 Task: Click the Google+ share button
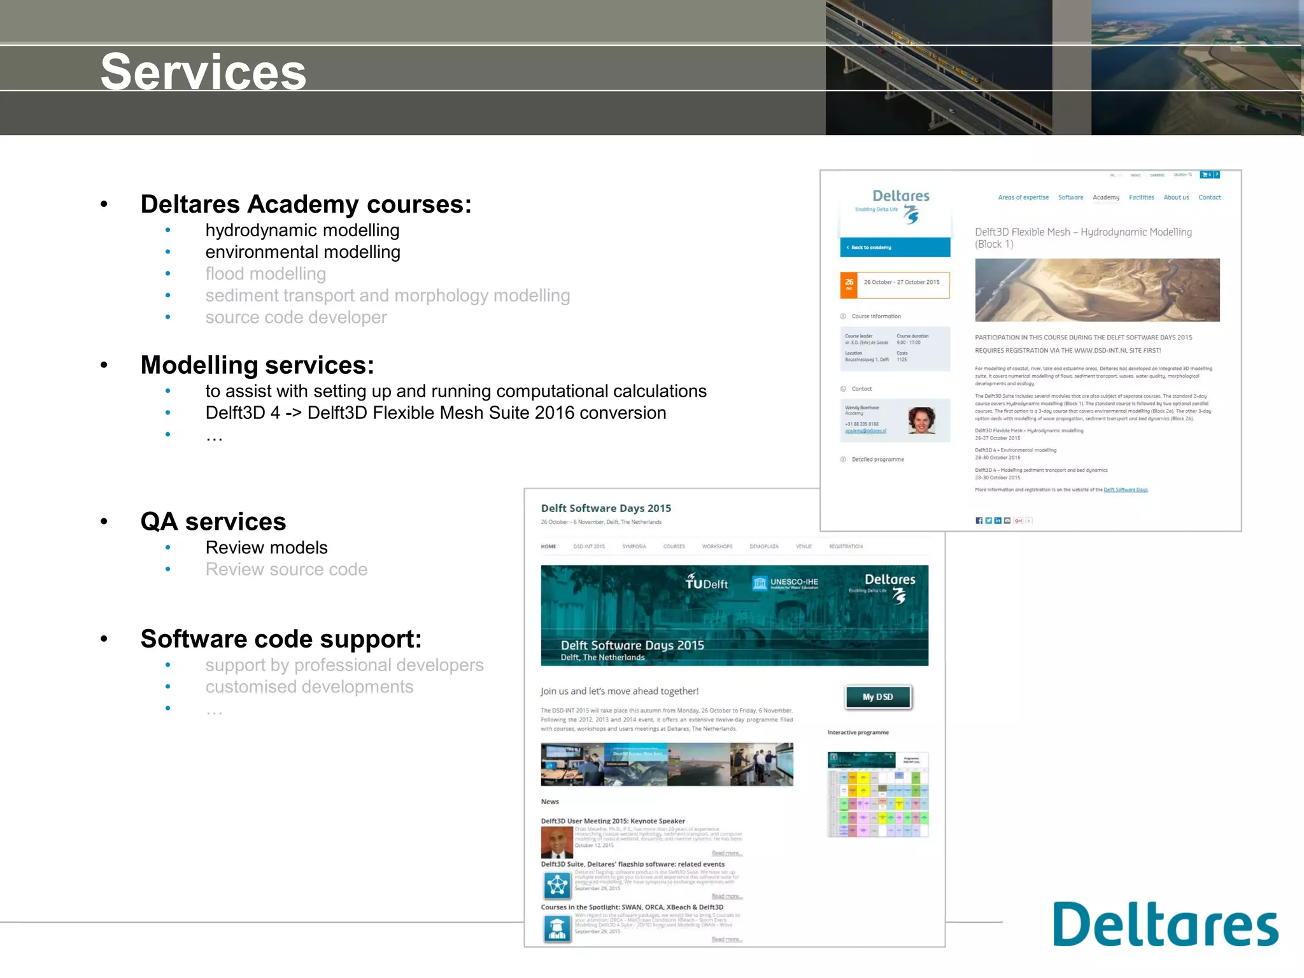point(1019,521)
